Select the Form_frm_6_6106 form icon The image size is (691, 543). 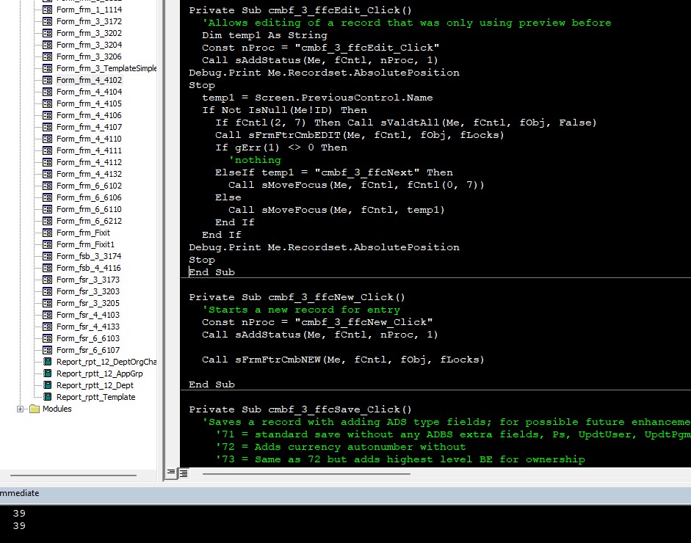coord(47,197)
